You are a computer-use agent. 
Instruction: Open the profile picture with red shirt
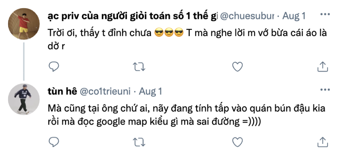[x=24, y=24]
